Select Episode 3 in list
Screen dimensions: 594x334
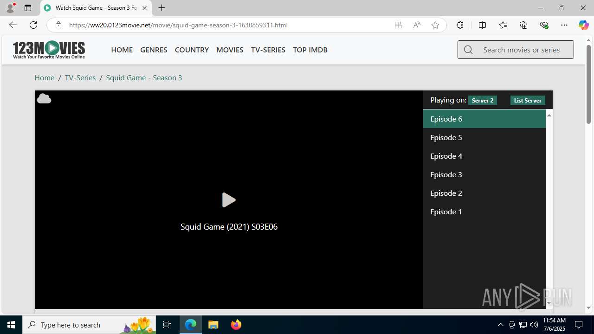coord(484,174)
